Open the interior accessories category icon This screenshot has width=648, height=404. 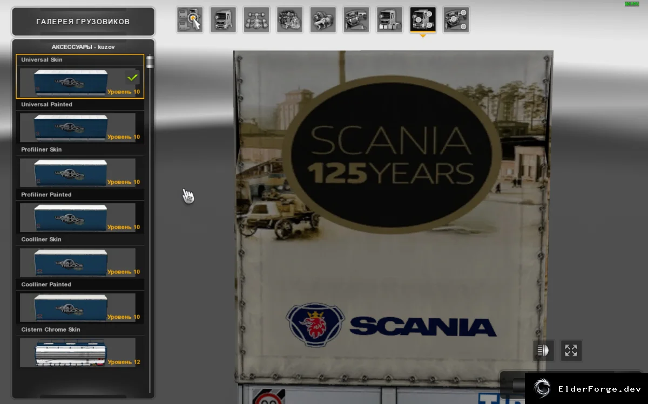pyautogui.click(x=456, y=20)
